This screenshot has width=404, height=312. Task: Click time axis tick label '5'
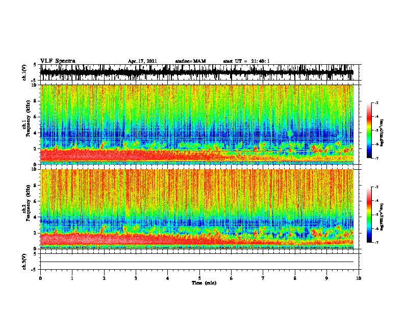(x=199, y=278)
